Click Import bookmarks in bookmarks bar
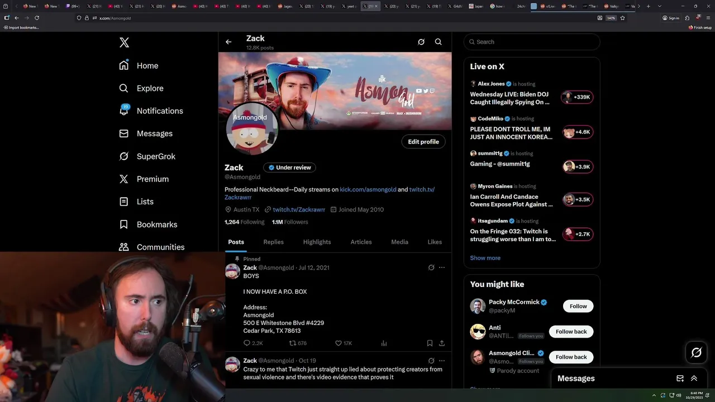This screenshot has width=715, height=402. tap(21, 27)
